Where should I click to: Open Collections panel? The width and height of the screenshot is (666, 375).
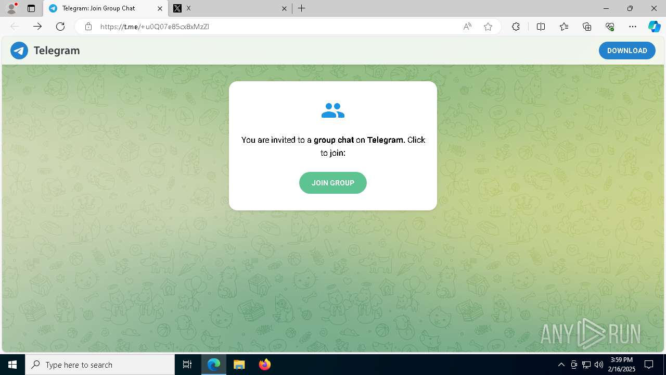587,27
